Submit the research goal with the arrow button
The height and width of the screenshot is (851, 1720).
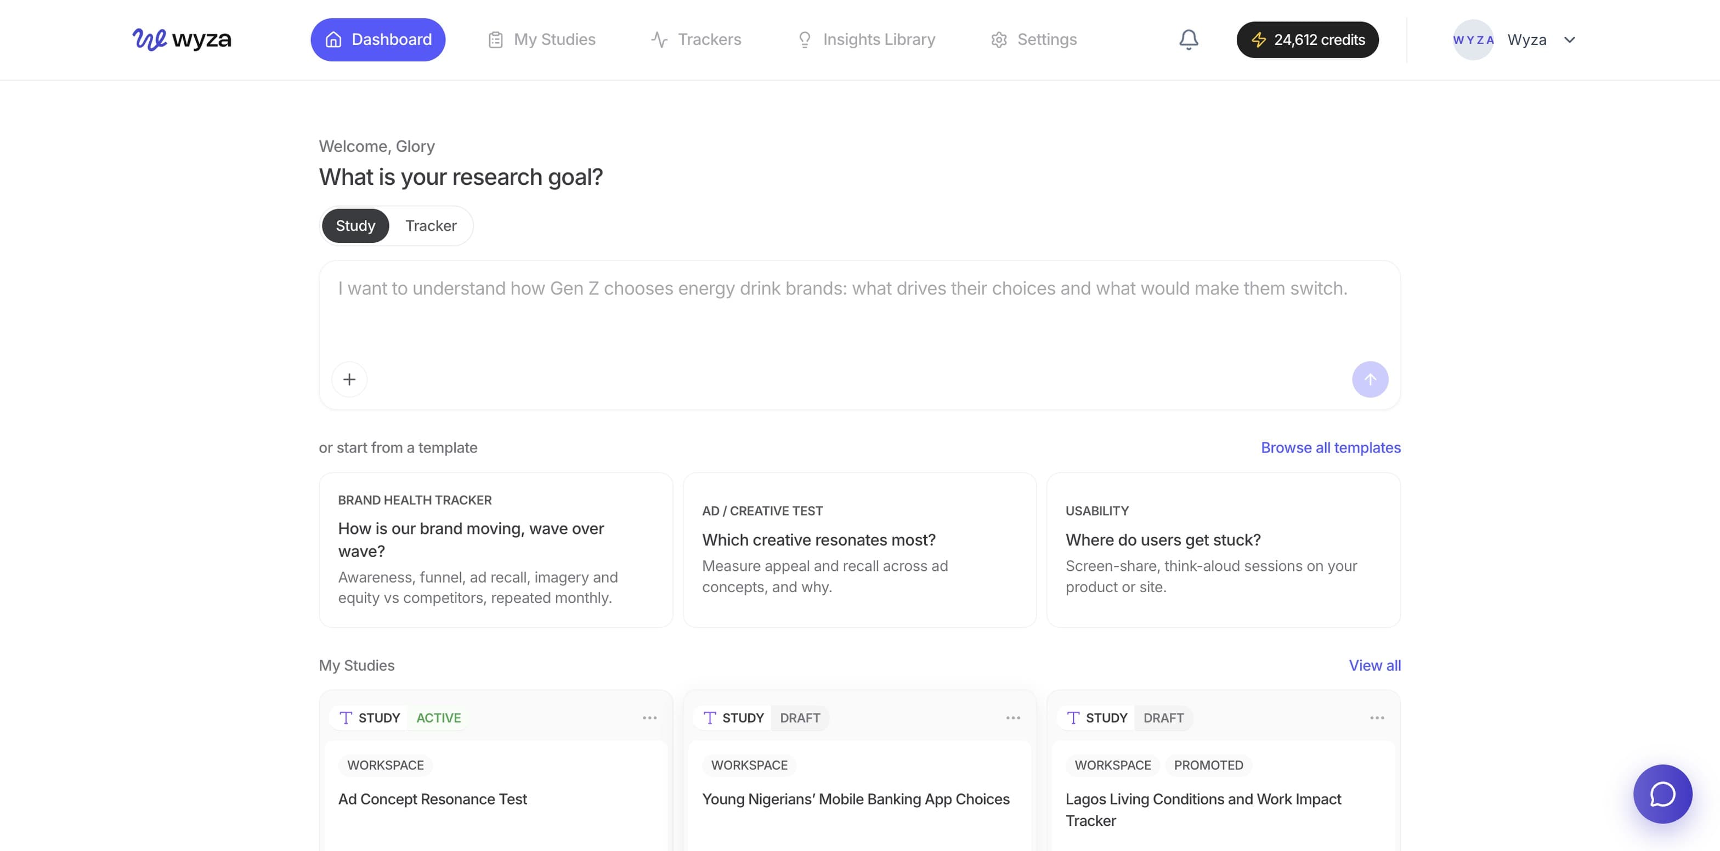[1370, 379]
